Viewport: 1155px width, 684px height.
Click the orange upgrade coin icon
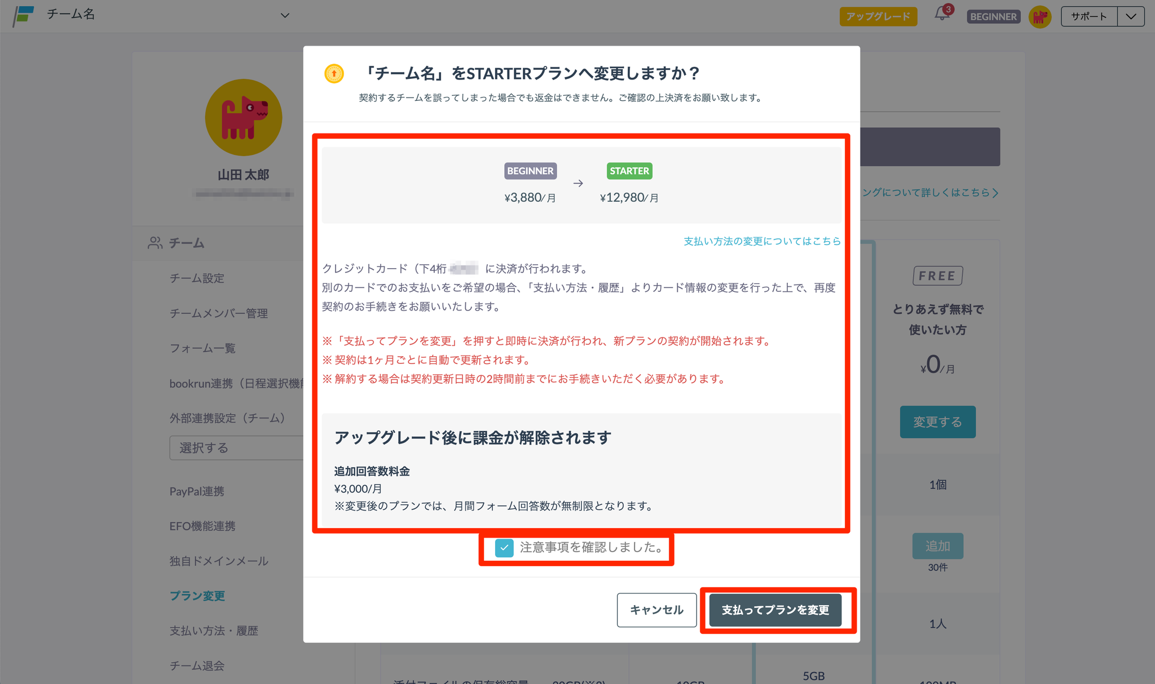pyautogui.click(x=334, y=73)
